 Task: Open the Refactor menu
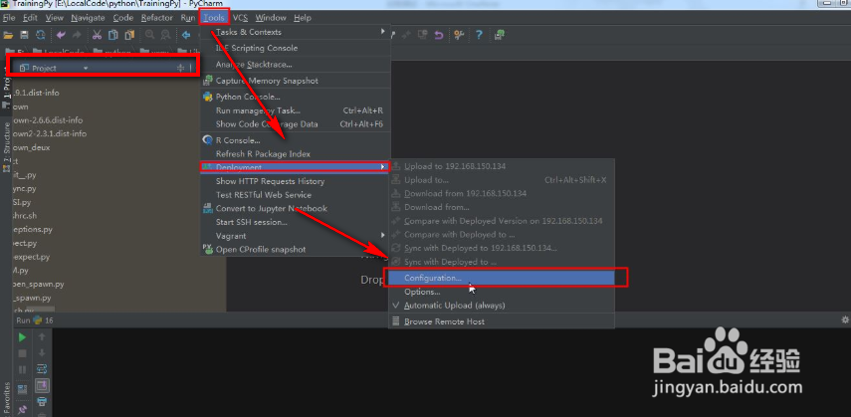[157, 18]
